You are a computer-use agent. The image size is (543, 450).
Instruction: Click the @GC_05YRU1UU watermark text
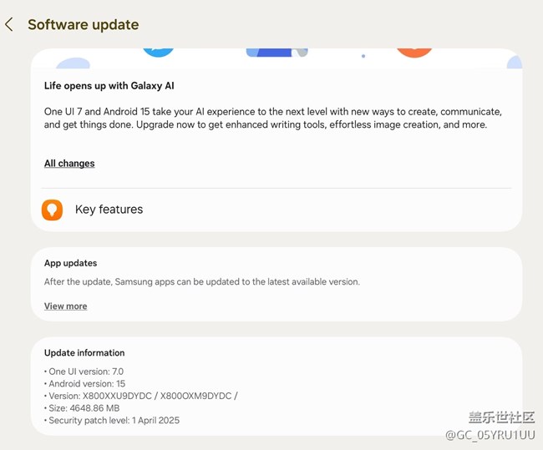[x=490, y=435]
